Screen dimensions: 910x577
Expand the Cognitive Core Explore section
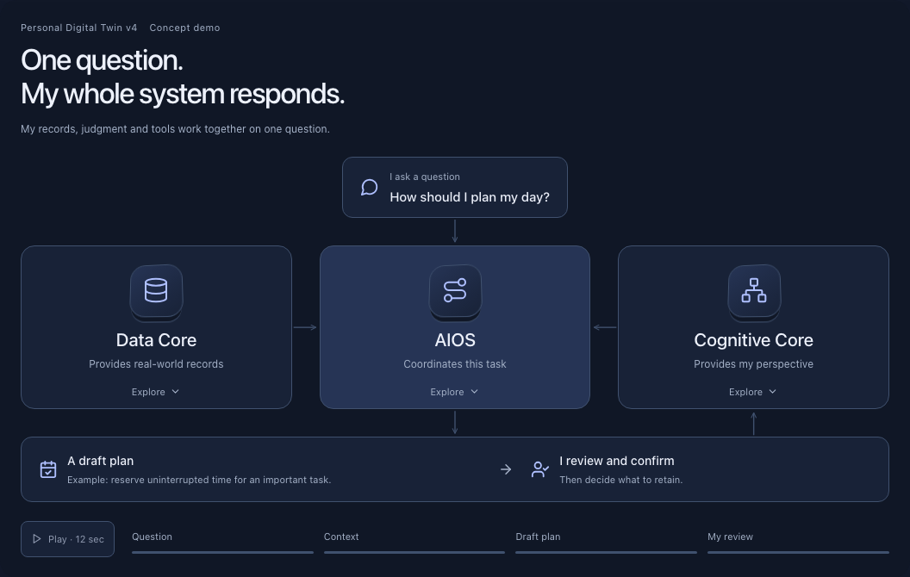click(753, 392)
